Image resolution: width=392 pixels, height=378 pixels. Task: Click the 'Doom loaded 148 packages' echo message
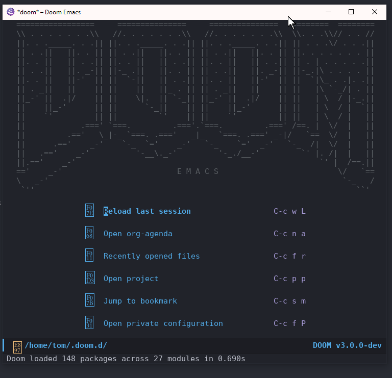pos(126,359)
